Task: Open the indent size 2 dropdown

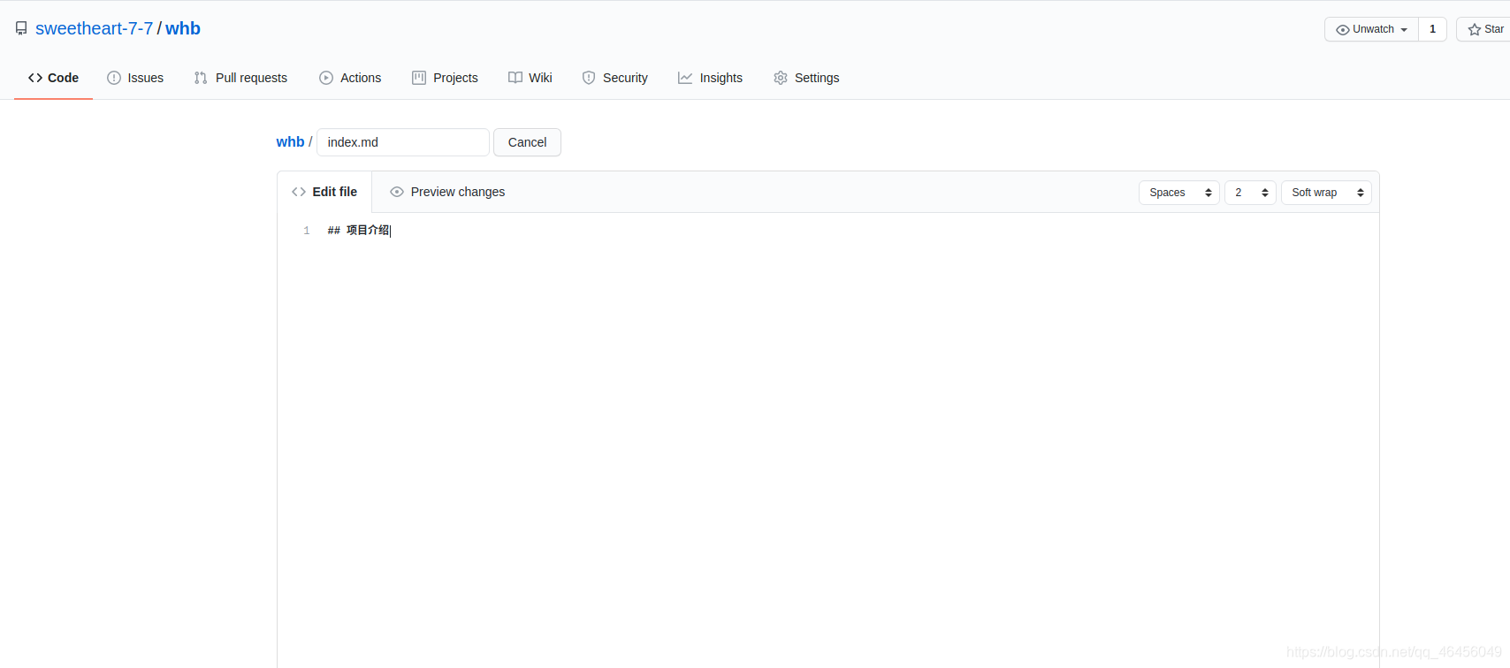Action: tap(1250, 193)
